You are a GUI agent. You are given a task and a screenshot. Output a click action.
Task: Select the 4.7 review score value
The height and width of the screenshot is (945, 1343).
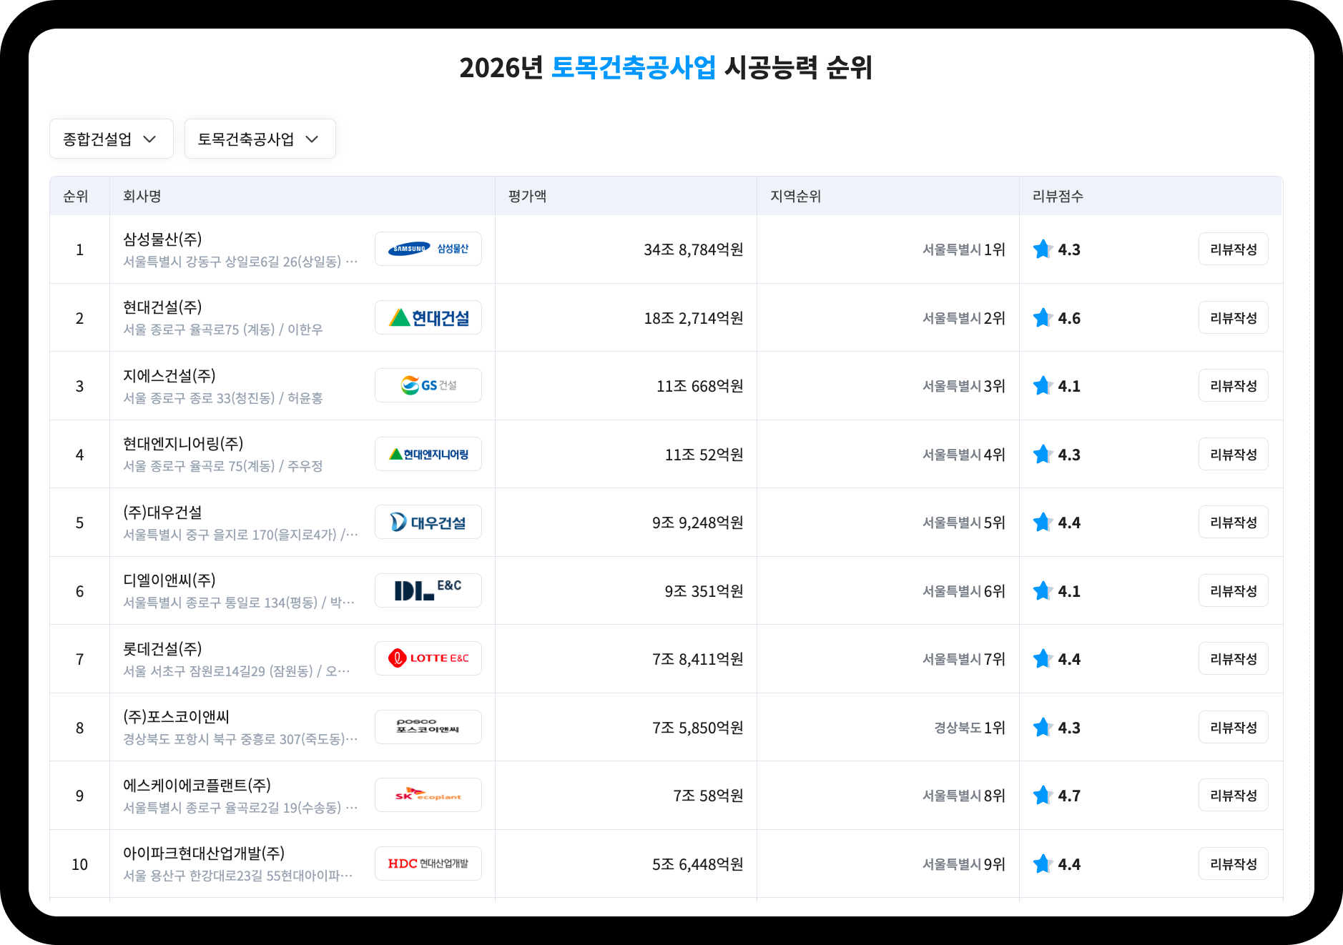pos(1069,796)
